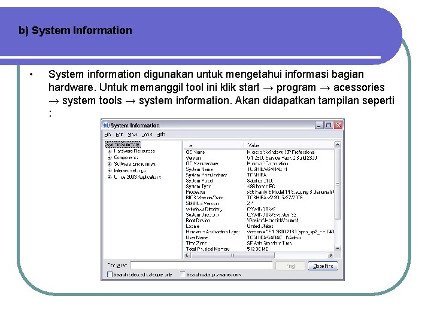Select the Locale row

(259, 226)
